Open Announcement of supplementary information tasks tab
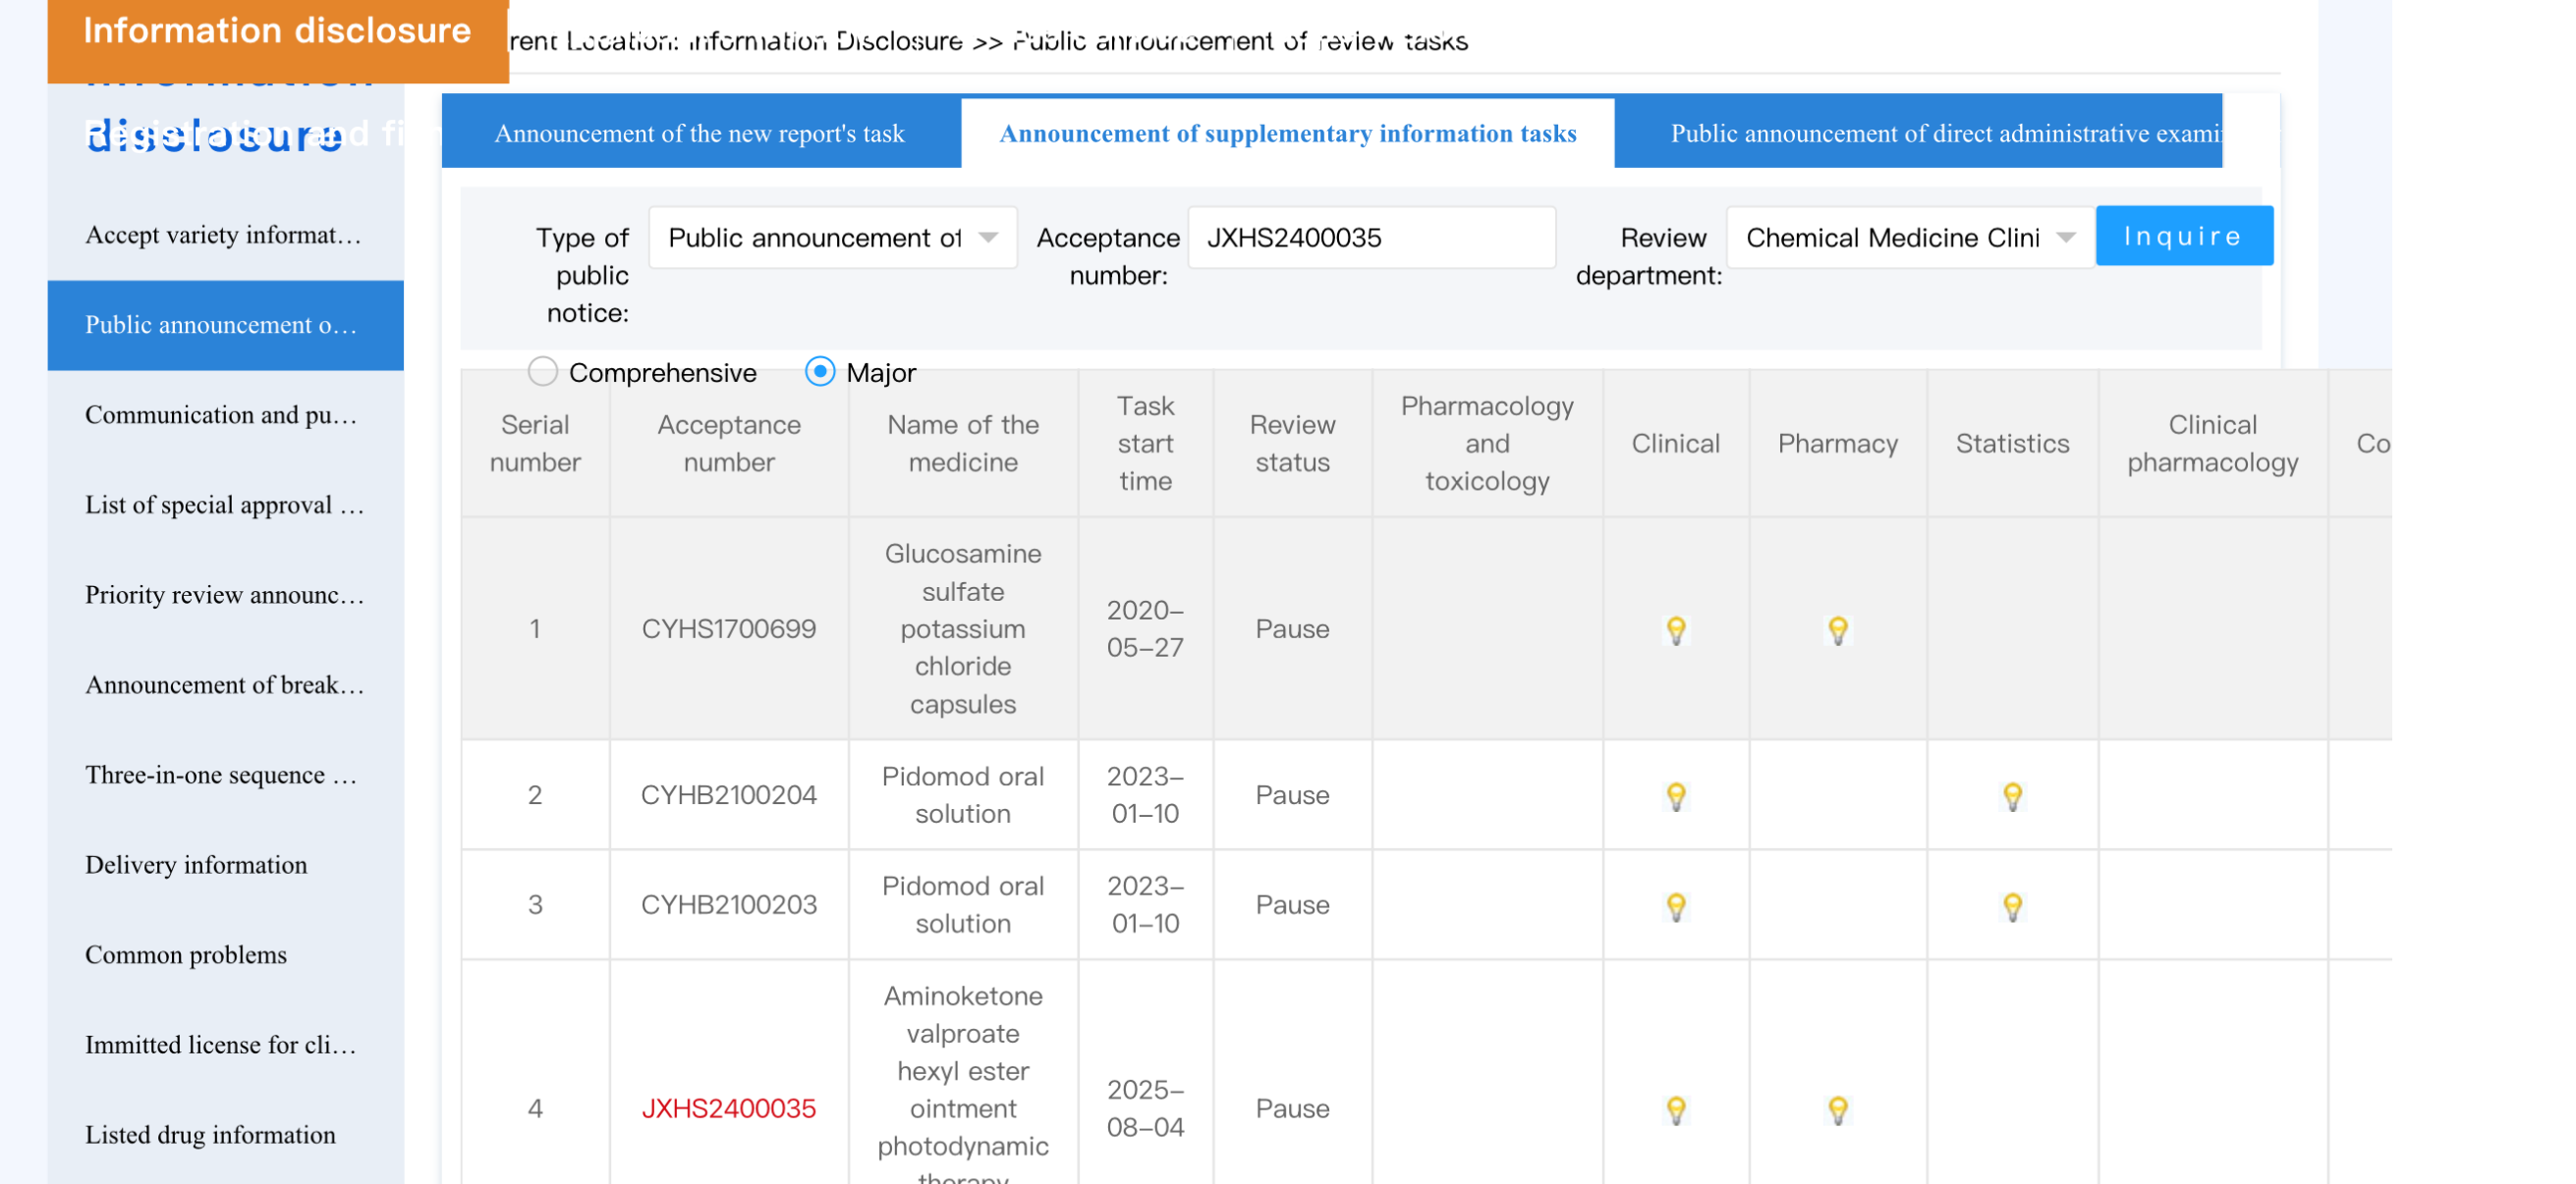Viewport: 2576px width, 1184px height. click(1287, 133)
